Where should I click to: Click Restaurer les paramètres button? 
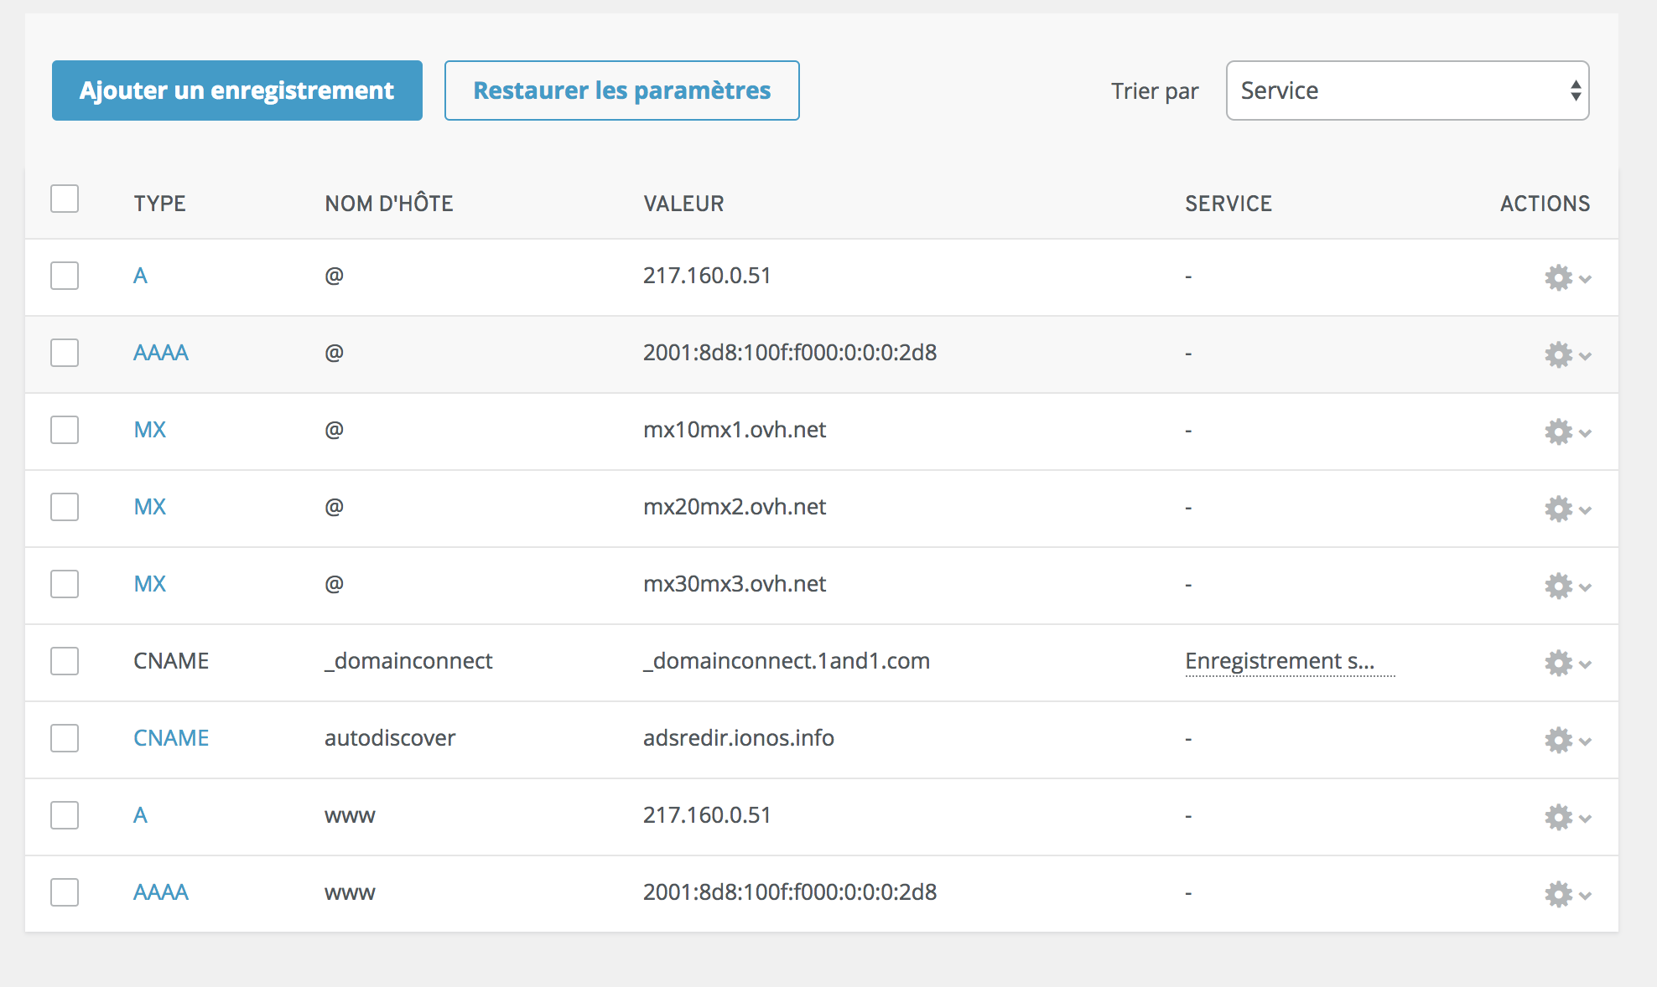[621, 90]
